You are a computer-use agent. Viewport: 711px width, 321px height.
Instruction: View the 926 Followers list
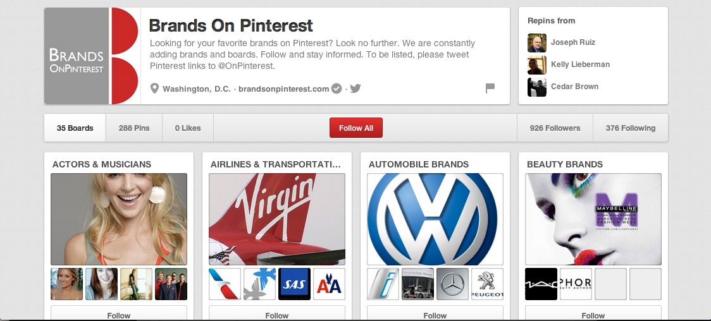click(x=555, y=128)
